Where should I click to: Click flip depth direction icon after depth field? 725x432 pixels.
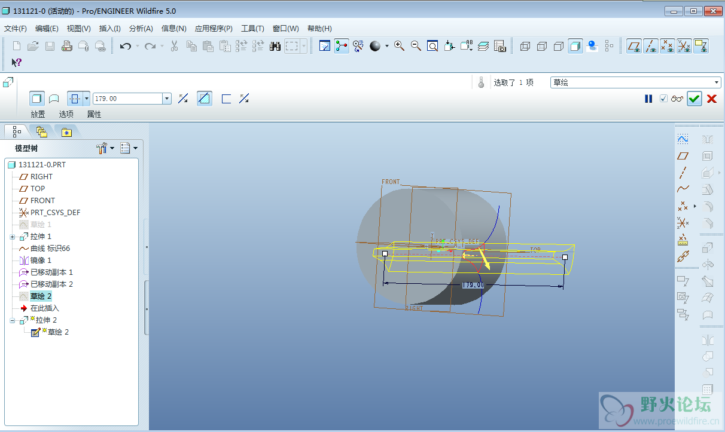tap(183, 99)
